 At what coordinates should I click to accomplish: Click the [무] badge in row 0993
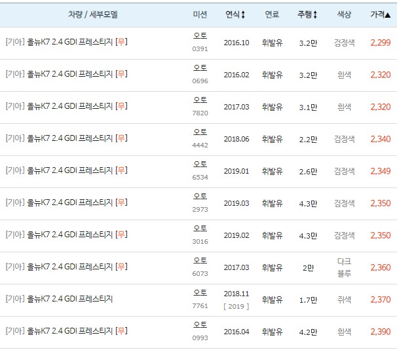click(x=122, y=331)
